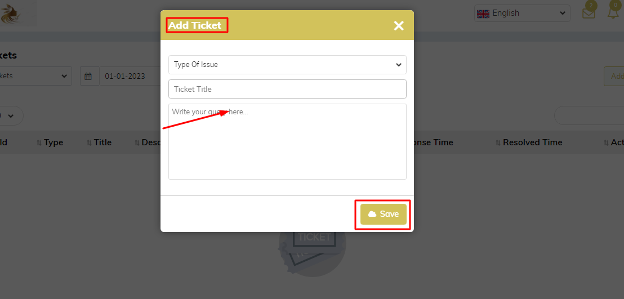This screenshot has height=299, width=624.
Task: Focus the Write your query textarea
Action: point(287,142)
